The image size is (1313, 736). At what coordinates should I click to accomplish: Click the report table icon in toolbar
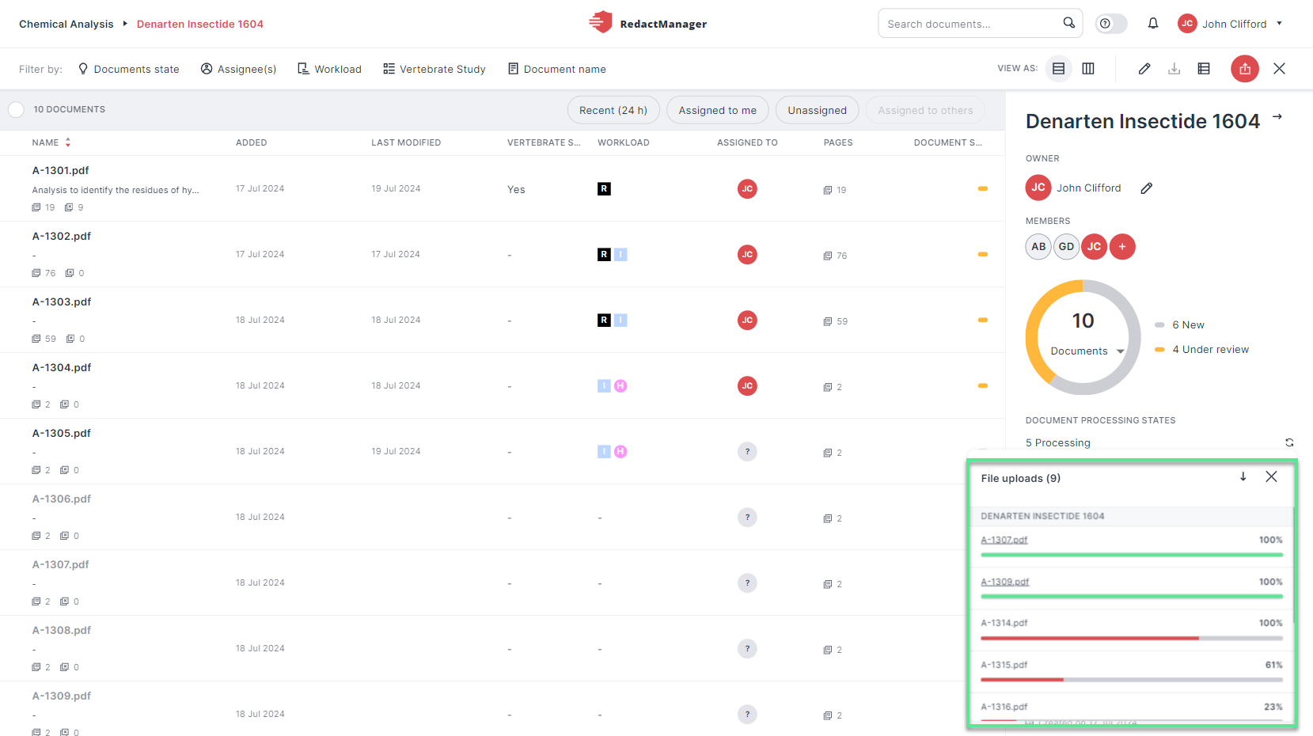tap(1204, 69)
